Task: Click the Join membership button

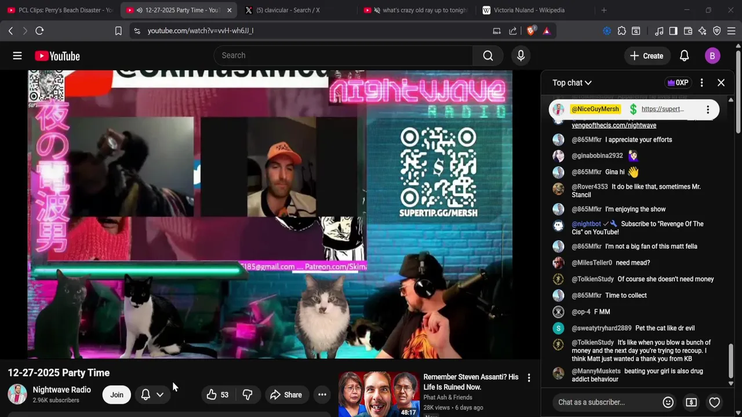Action: (x=117, y=395)
